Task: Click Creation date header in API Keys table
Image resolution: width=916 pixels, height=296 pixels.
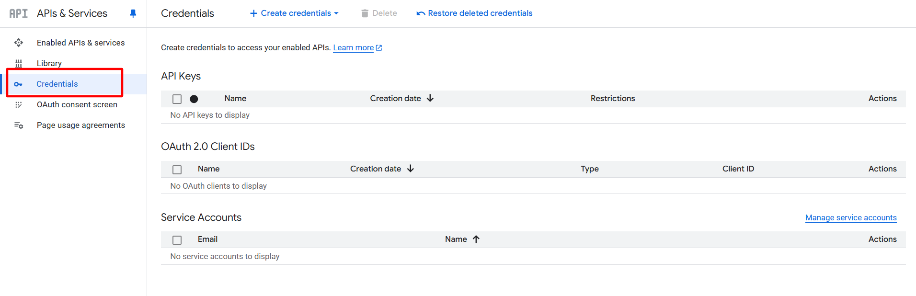Action: (x=396, y=98)
